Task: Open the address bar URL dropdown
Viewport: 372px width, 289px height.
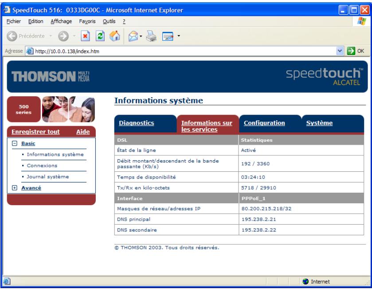Action: (340, 51)
